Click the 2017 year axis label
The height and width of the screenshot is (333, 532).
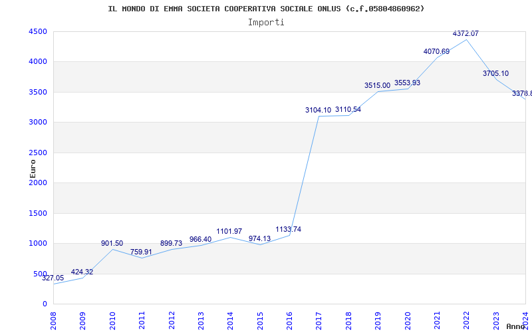319,320
